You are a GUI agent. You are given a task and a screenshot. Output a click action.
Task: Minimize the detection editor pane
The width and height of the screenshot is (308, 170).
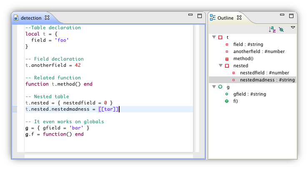pos(190,15)
